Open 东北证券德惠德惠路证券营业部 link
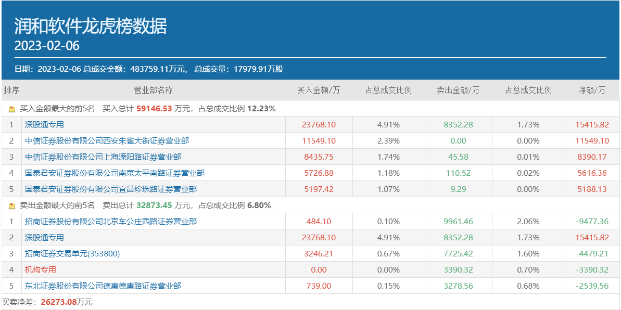The width and height of the screenshot is (621, 310). [x=103, y=286]
